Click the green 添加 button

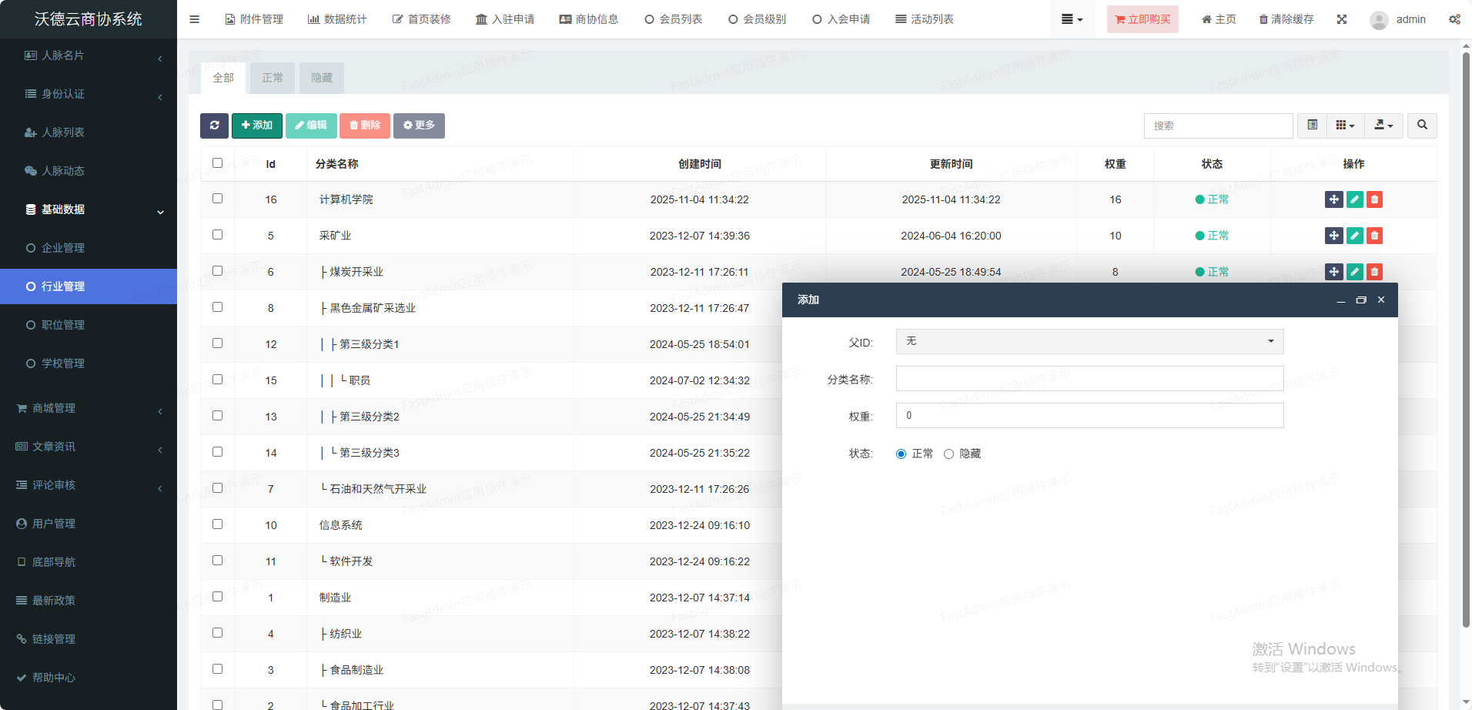click(x=256, y=126)
